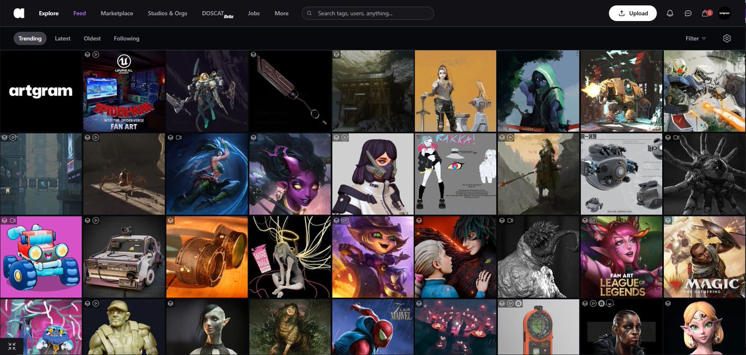The height and width of the screenshot is (355, 746).
Task: Open the spear warrior on cliff thumbnail
Action: 538,173
